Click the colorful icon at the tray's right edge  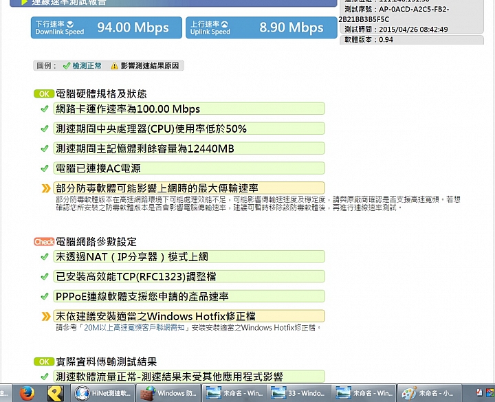point(490,392)
